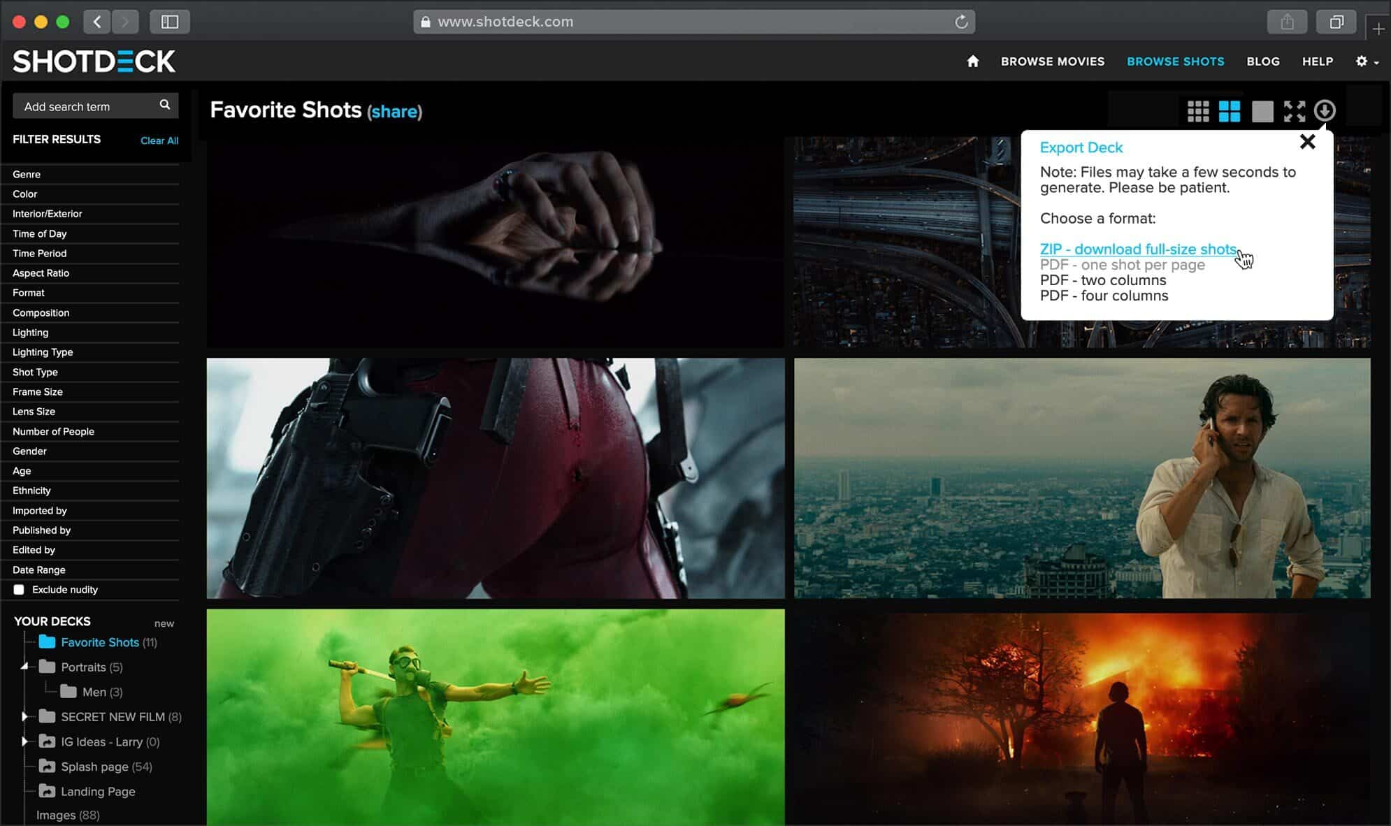Click the home icon in navbar
Viewport: 1391px width, 826px height.
(x=972, y=61)
